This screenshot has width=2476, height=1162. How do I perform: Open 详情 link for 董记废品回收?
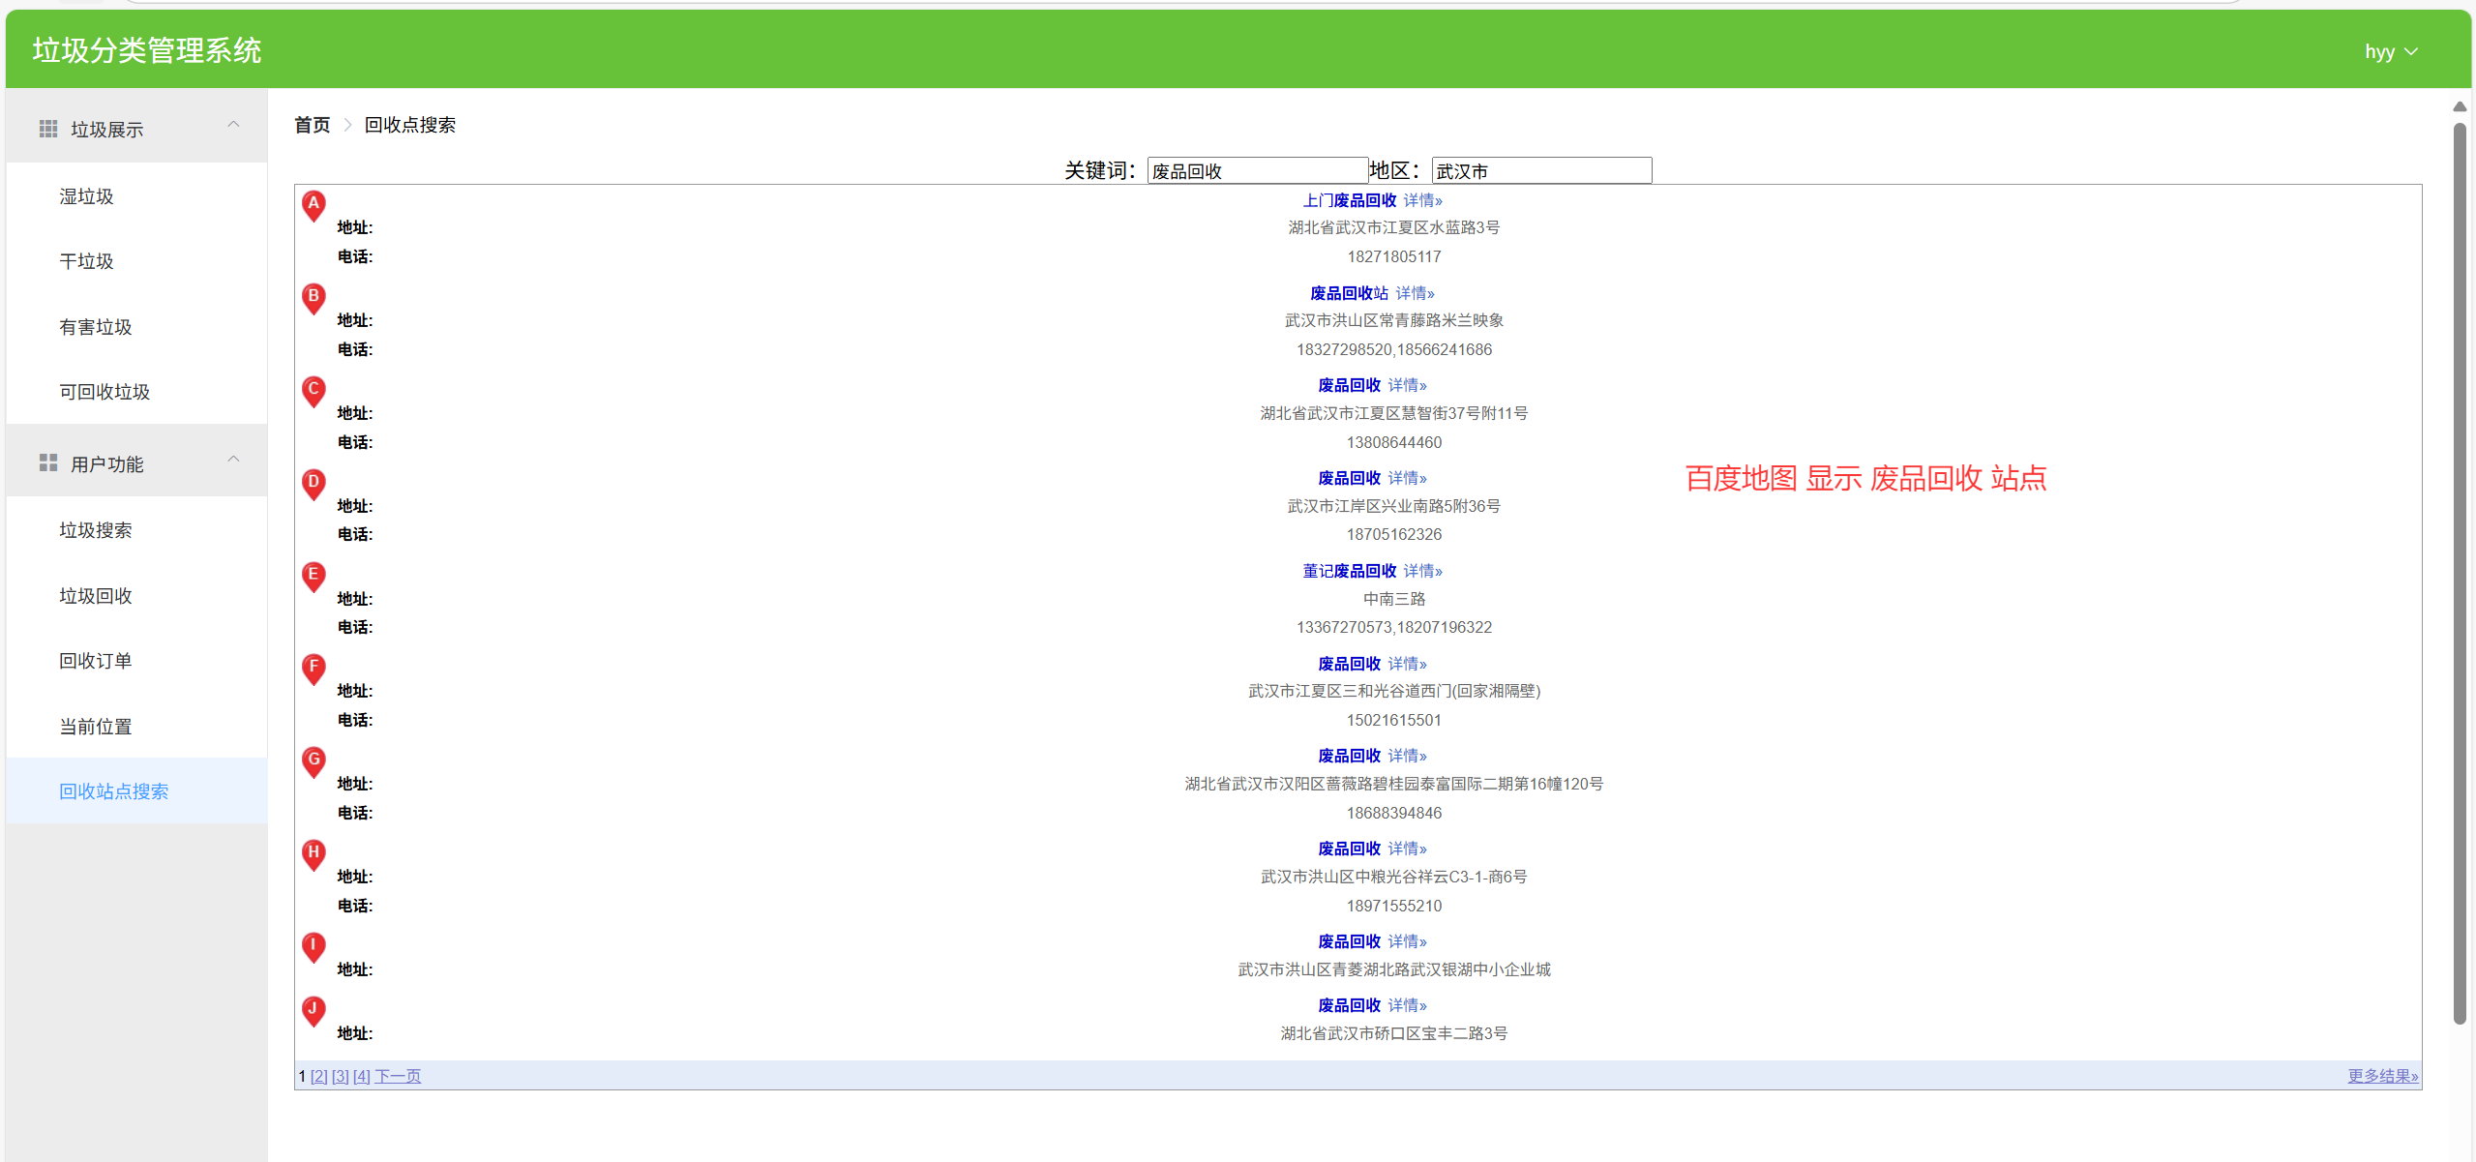(1422, 571)
